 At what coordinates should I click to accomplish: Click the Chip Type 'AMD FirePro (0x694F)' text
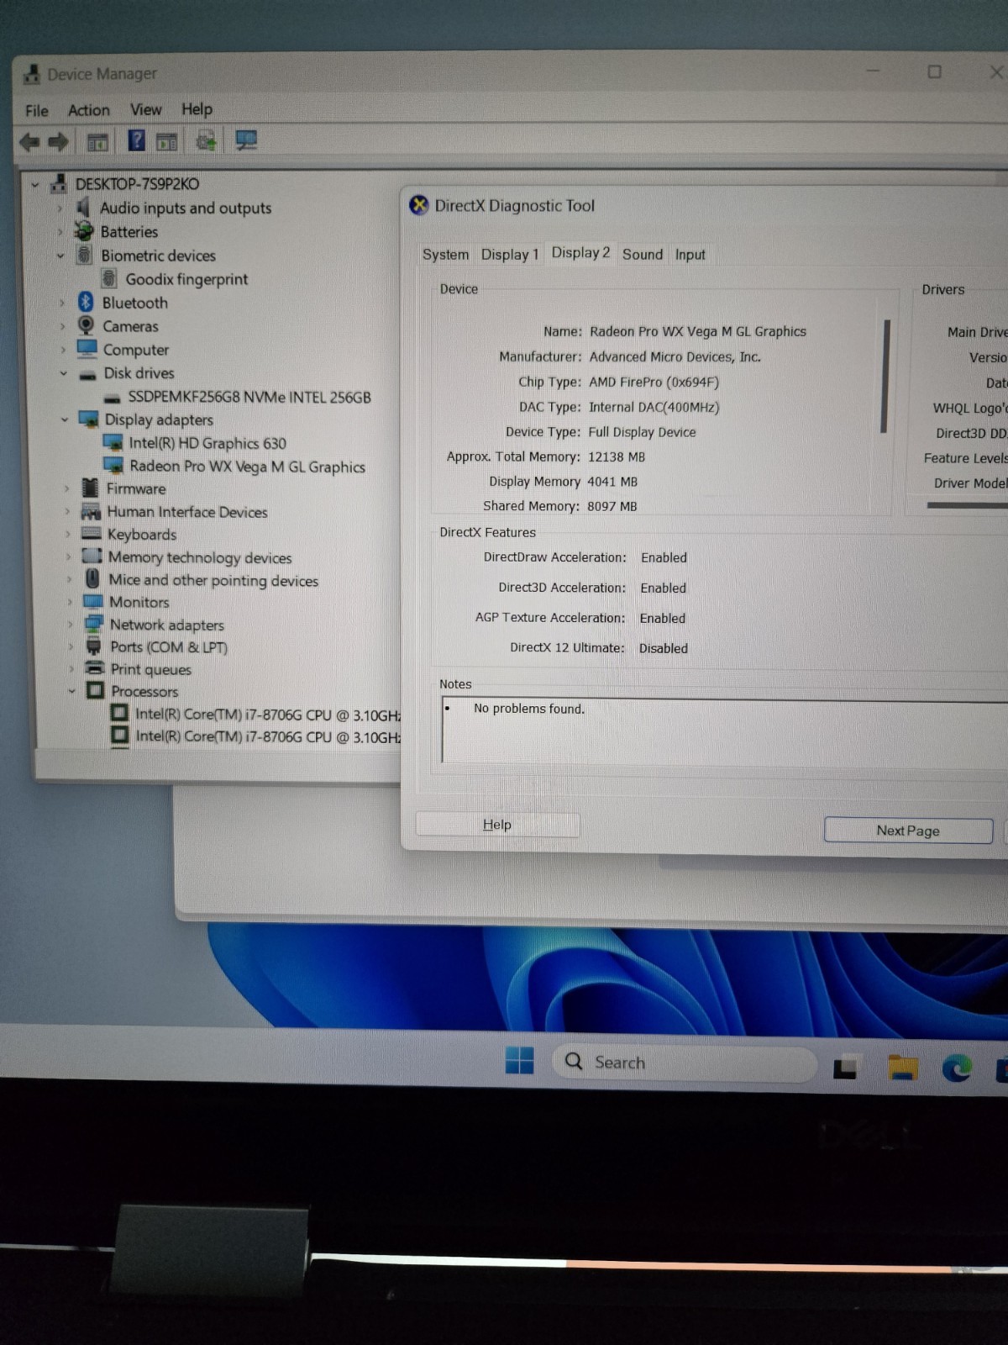click(x=654, y=382)
